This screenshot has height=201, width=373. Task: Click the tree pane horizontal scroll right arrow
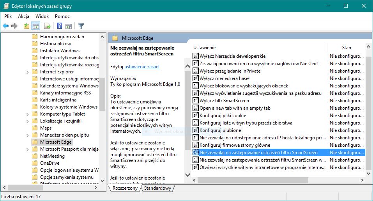95,187
